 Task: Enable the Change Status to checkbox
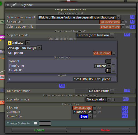[x=36, y=123]
